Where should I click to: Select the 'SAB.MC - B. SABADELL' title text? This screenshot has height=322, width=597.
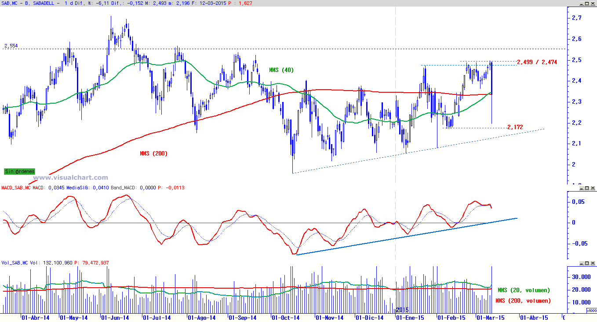point(28,3)
